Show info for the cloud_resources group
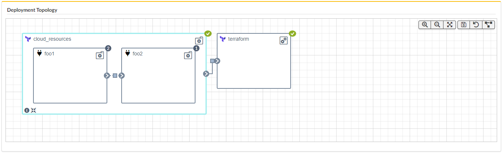This screenshot has height=153, width=503. [27, 110]
